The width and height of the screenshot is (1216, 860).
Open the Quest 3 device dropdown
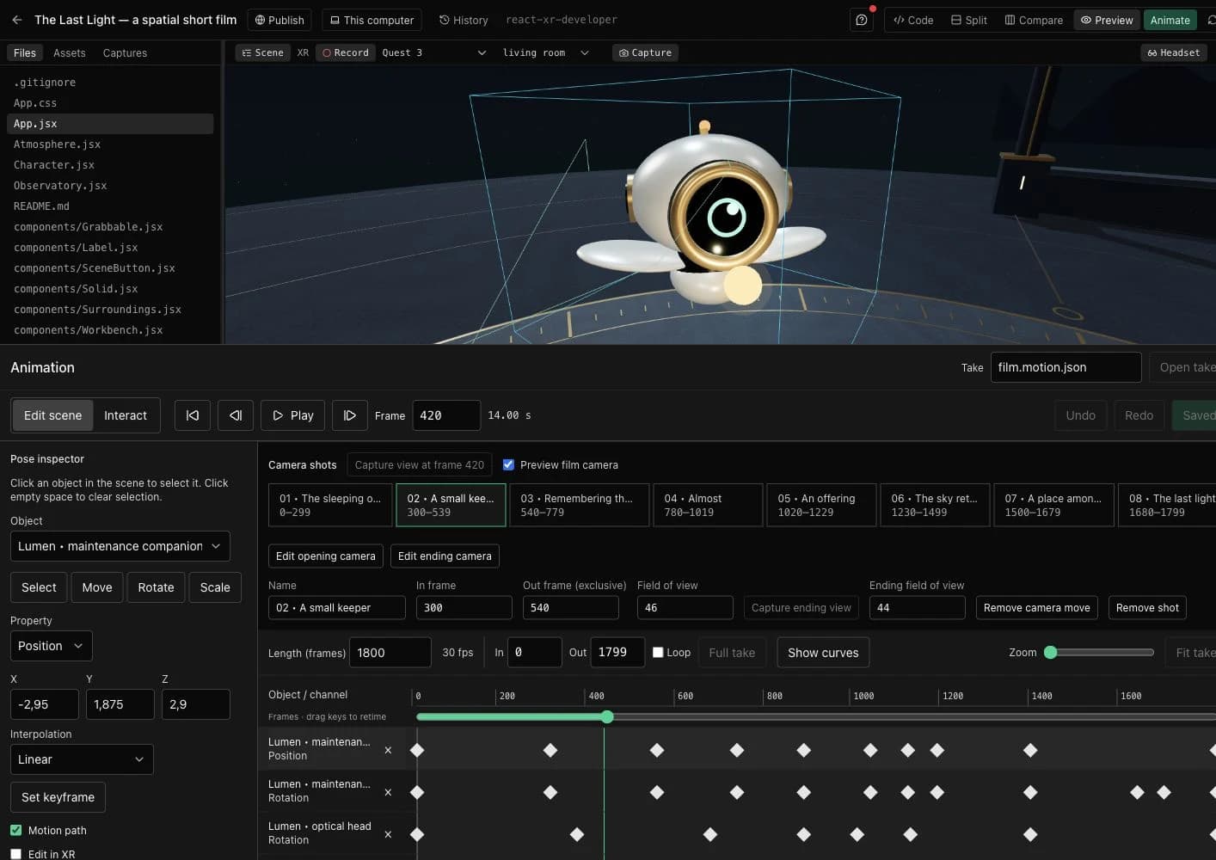pos(434,52)
